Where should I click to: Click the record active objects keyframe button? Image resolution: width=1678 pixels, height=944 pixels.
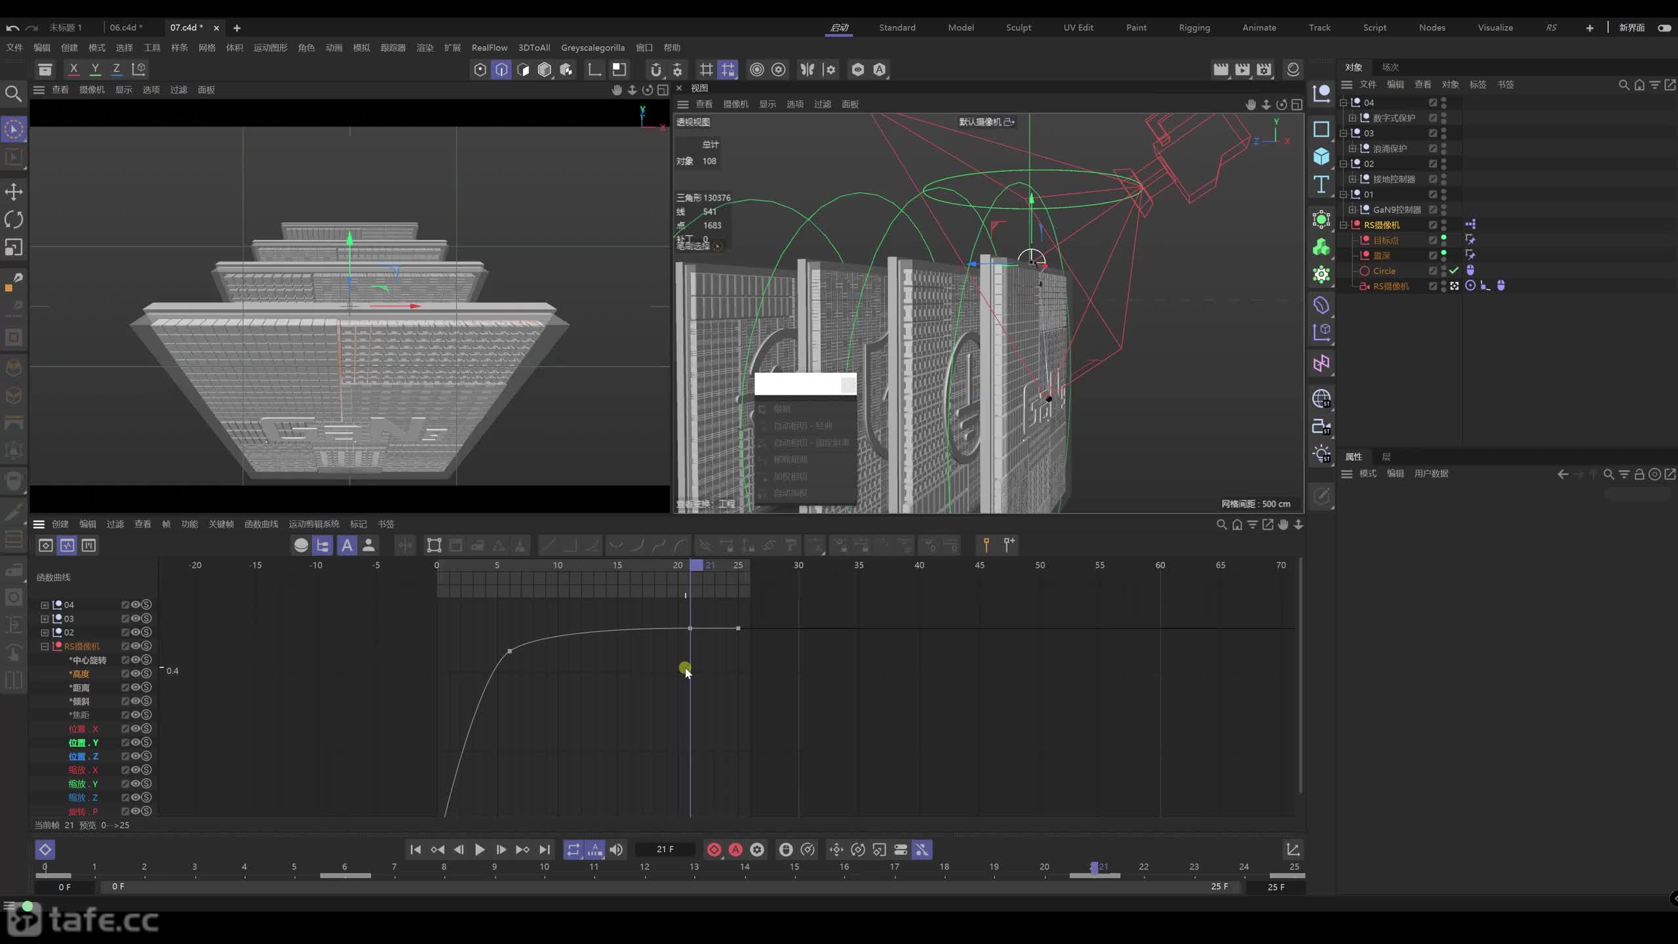pyautogui.click(x=714, y=850)
